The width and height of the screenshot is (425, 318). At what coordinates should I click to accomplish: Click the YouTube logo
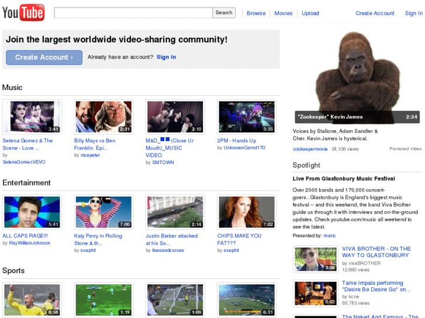coord(23,12)
